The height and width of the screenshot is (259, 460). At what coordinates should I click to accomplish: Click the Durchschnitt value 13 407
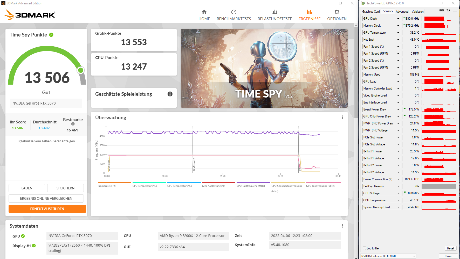tap(44, 128)
